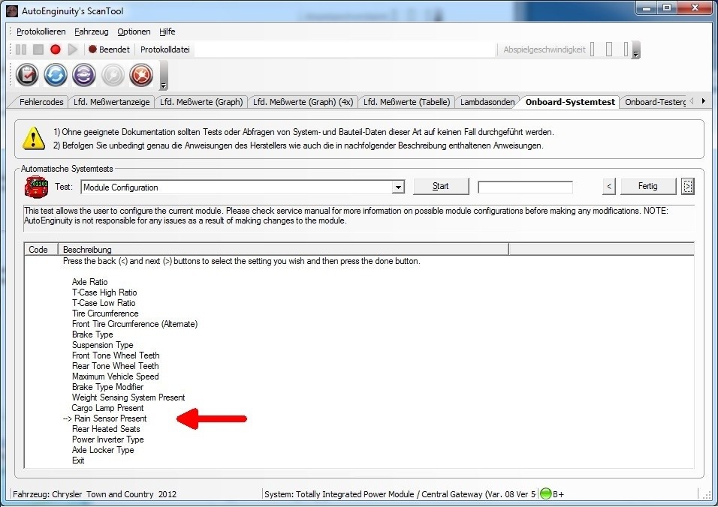This screenshot has width=718, height=507.
Task: Click the Brake Type Modifier entry
Action: (x=107, y=387)
